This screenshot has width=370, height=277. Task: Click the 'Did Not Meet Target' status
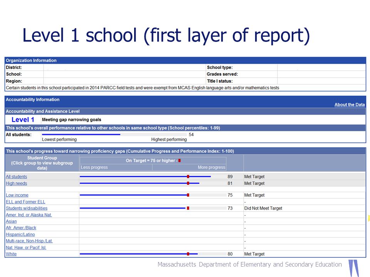[263, 208]
